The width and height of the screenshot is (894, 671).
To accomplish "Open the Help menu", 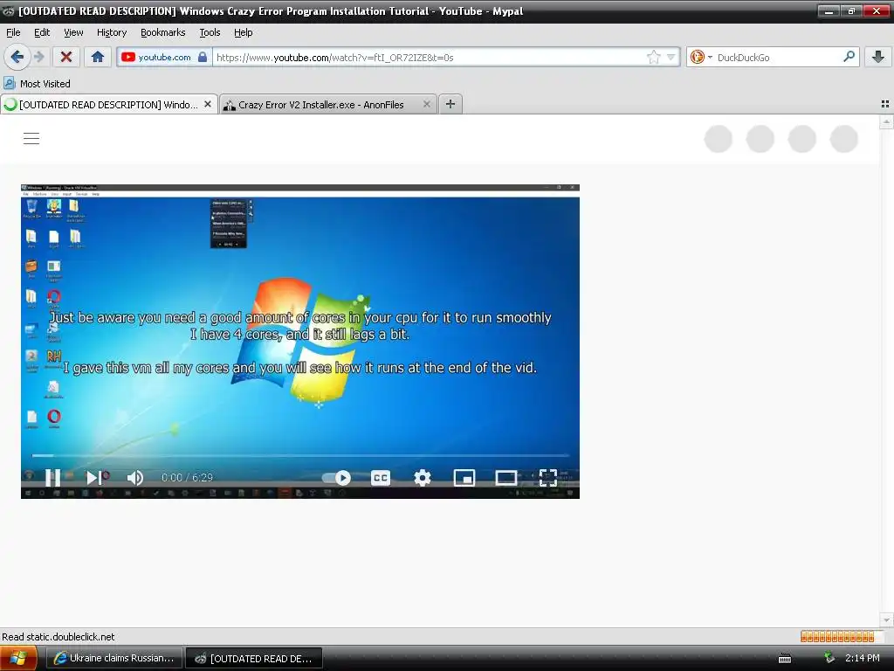I will point(244,32).
